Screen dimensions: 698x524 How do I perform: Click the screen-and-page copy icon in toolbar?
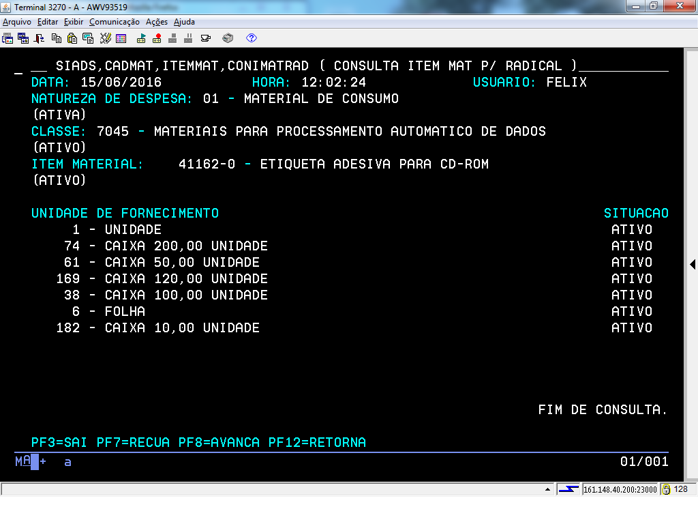point(88,38)
